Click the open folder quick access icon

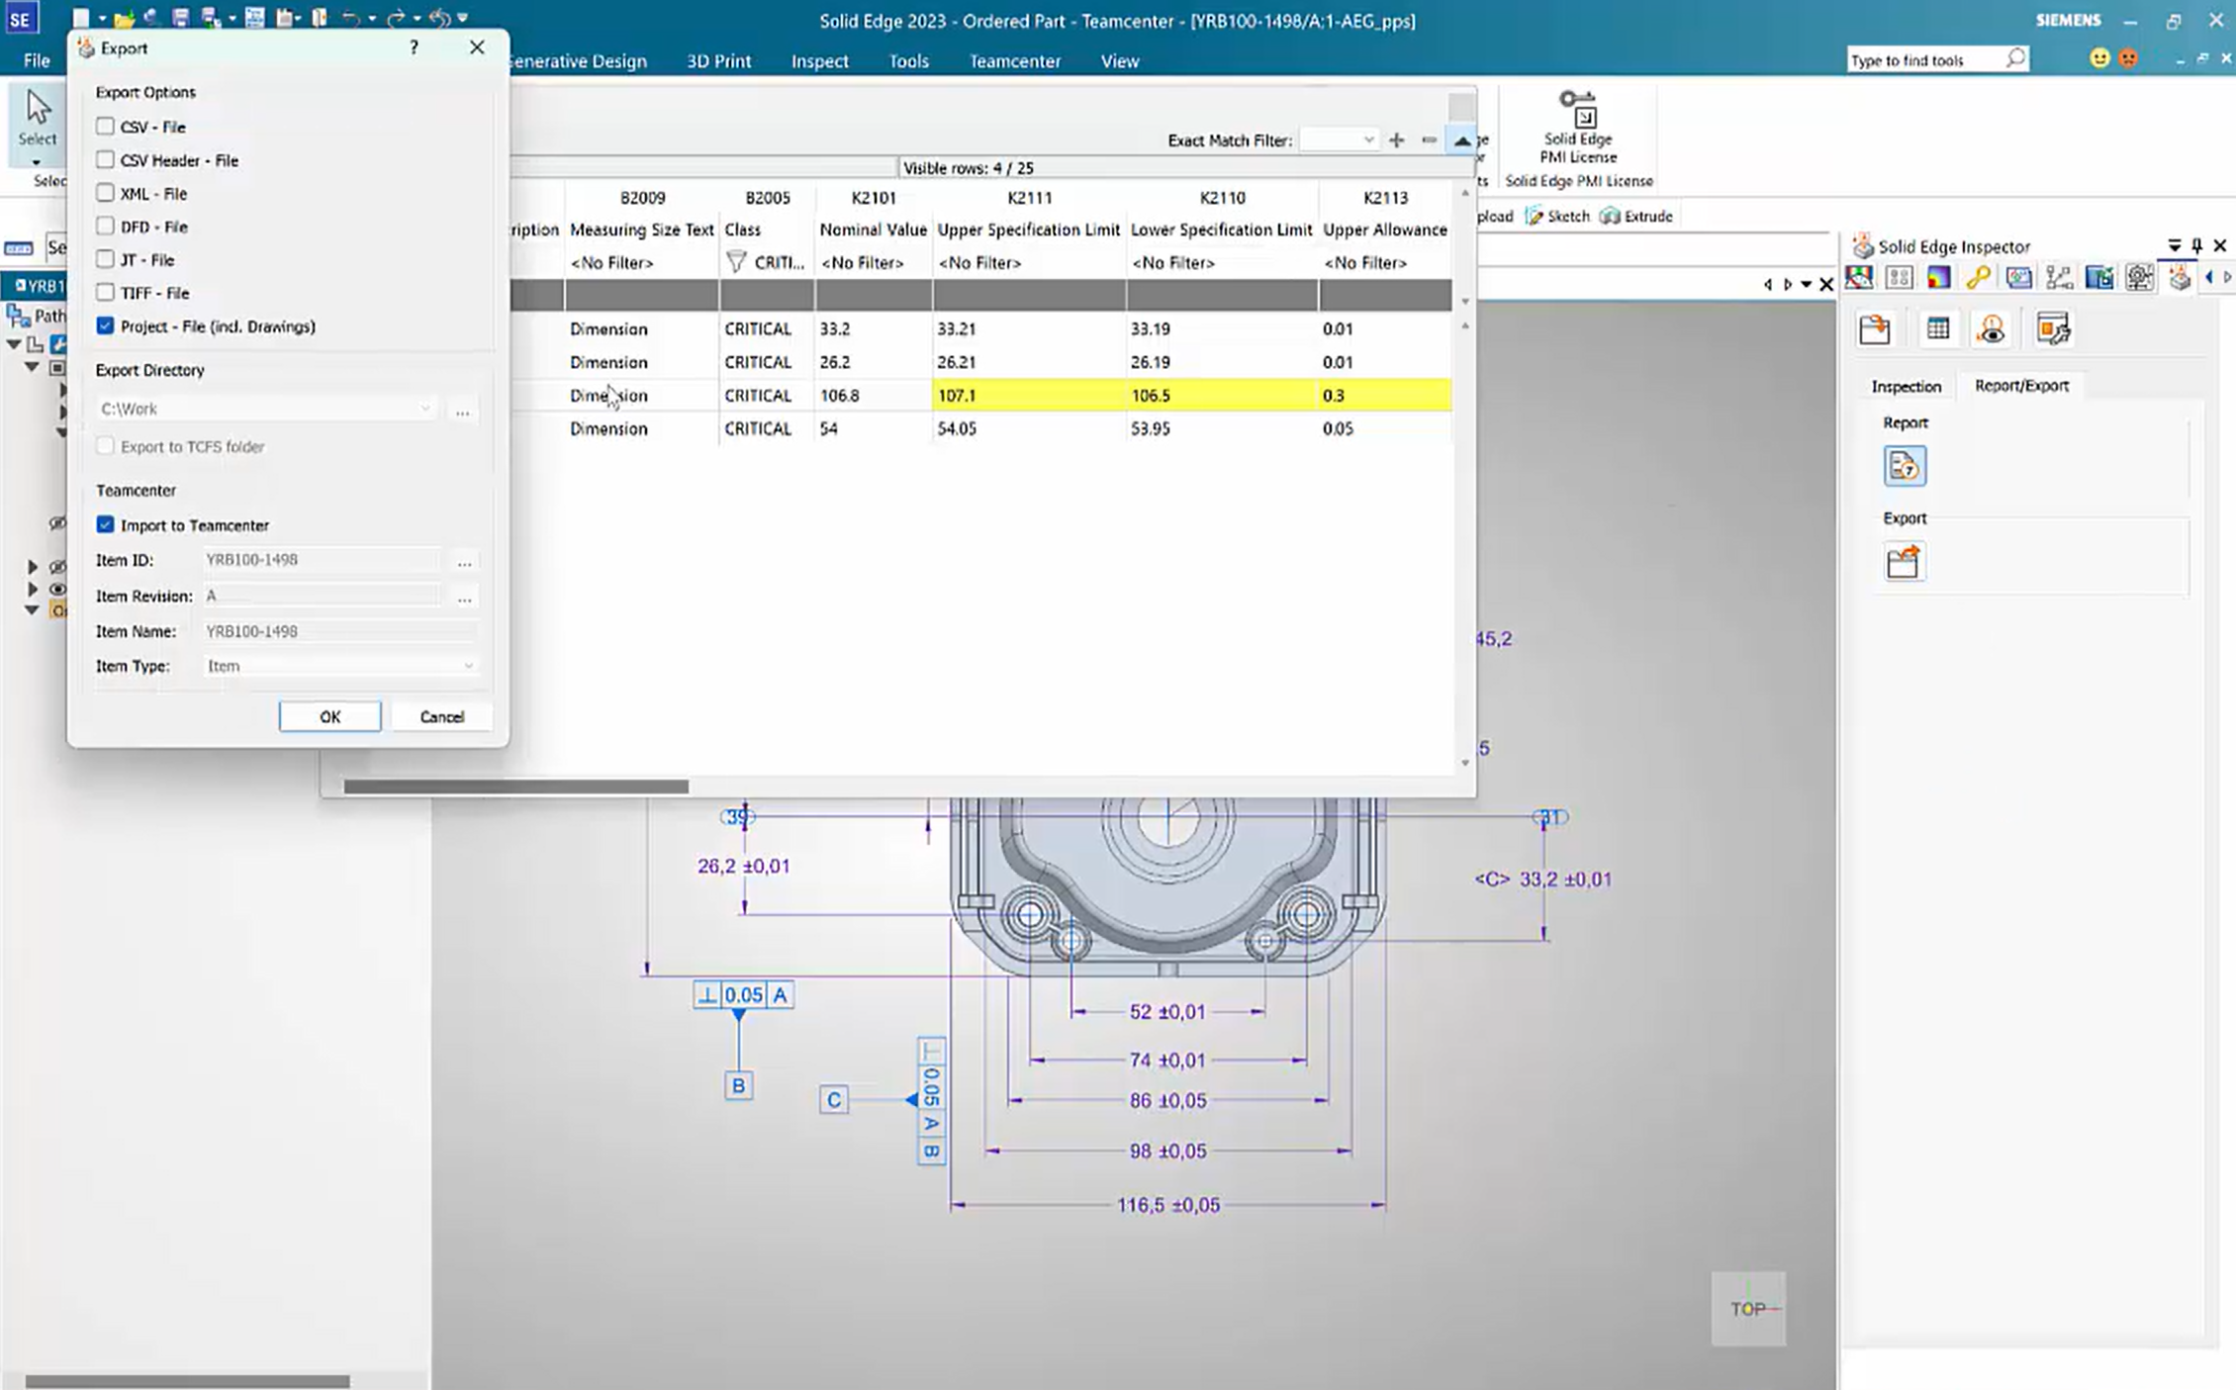123,18
